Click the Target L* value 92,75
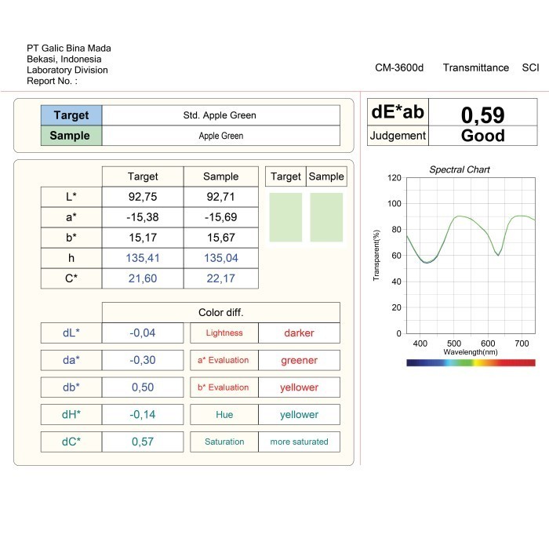This screenshot has height=549, width=549. coord(143,197)
